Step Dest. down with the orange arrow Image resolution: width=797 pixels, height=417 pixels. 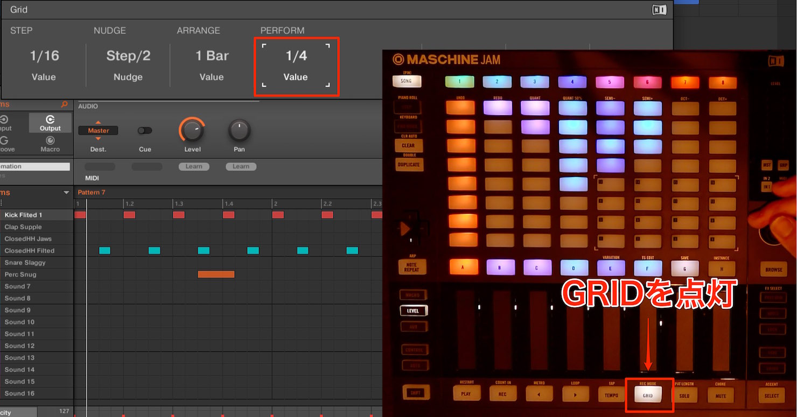point(98,139)
